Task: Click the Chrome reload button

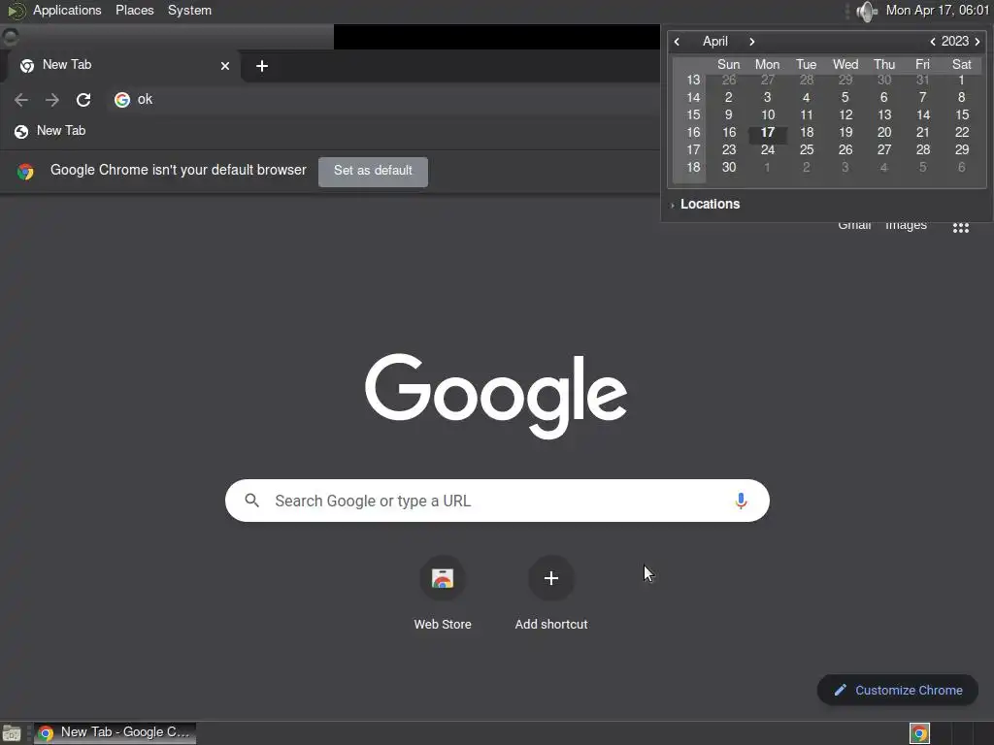Action: click(83, 100)
